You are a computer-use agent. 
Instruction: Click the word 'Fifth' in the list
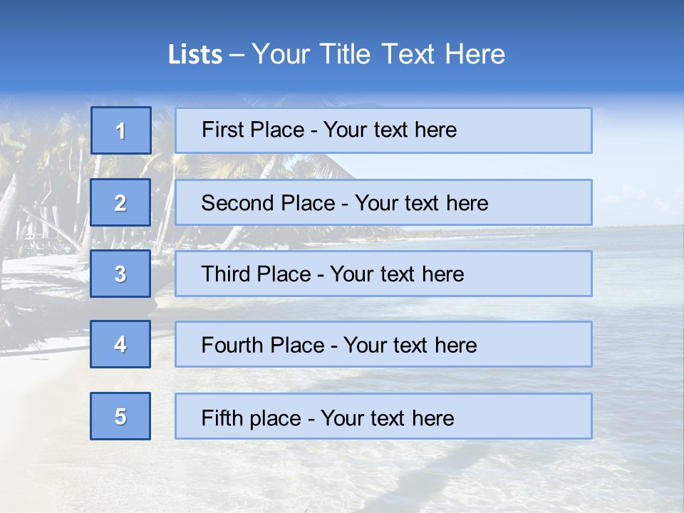pyautogui.click(x=222, y=418)
